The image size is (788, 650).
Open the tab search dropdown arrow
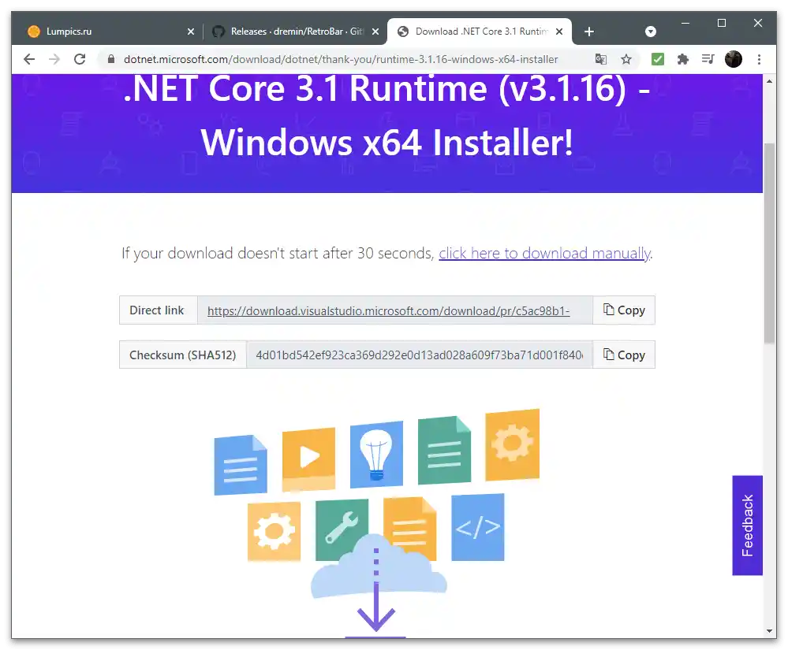(650, 32)
